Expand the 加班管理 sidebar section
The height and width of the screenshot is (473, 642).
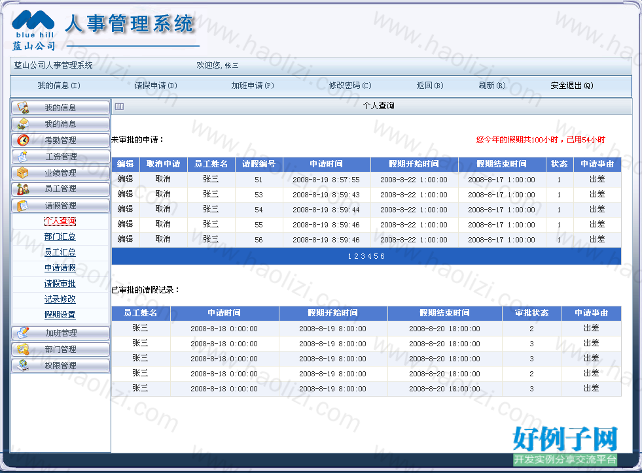point(61,333)
